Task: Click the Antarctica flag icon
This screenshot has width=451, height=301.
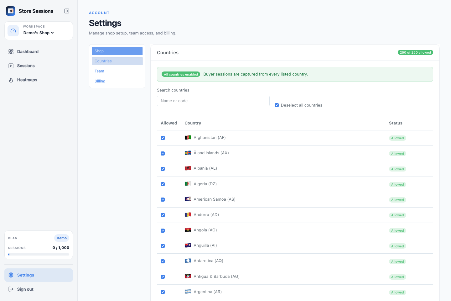Action: click(x=188, y=261)
